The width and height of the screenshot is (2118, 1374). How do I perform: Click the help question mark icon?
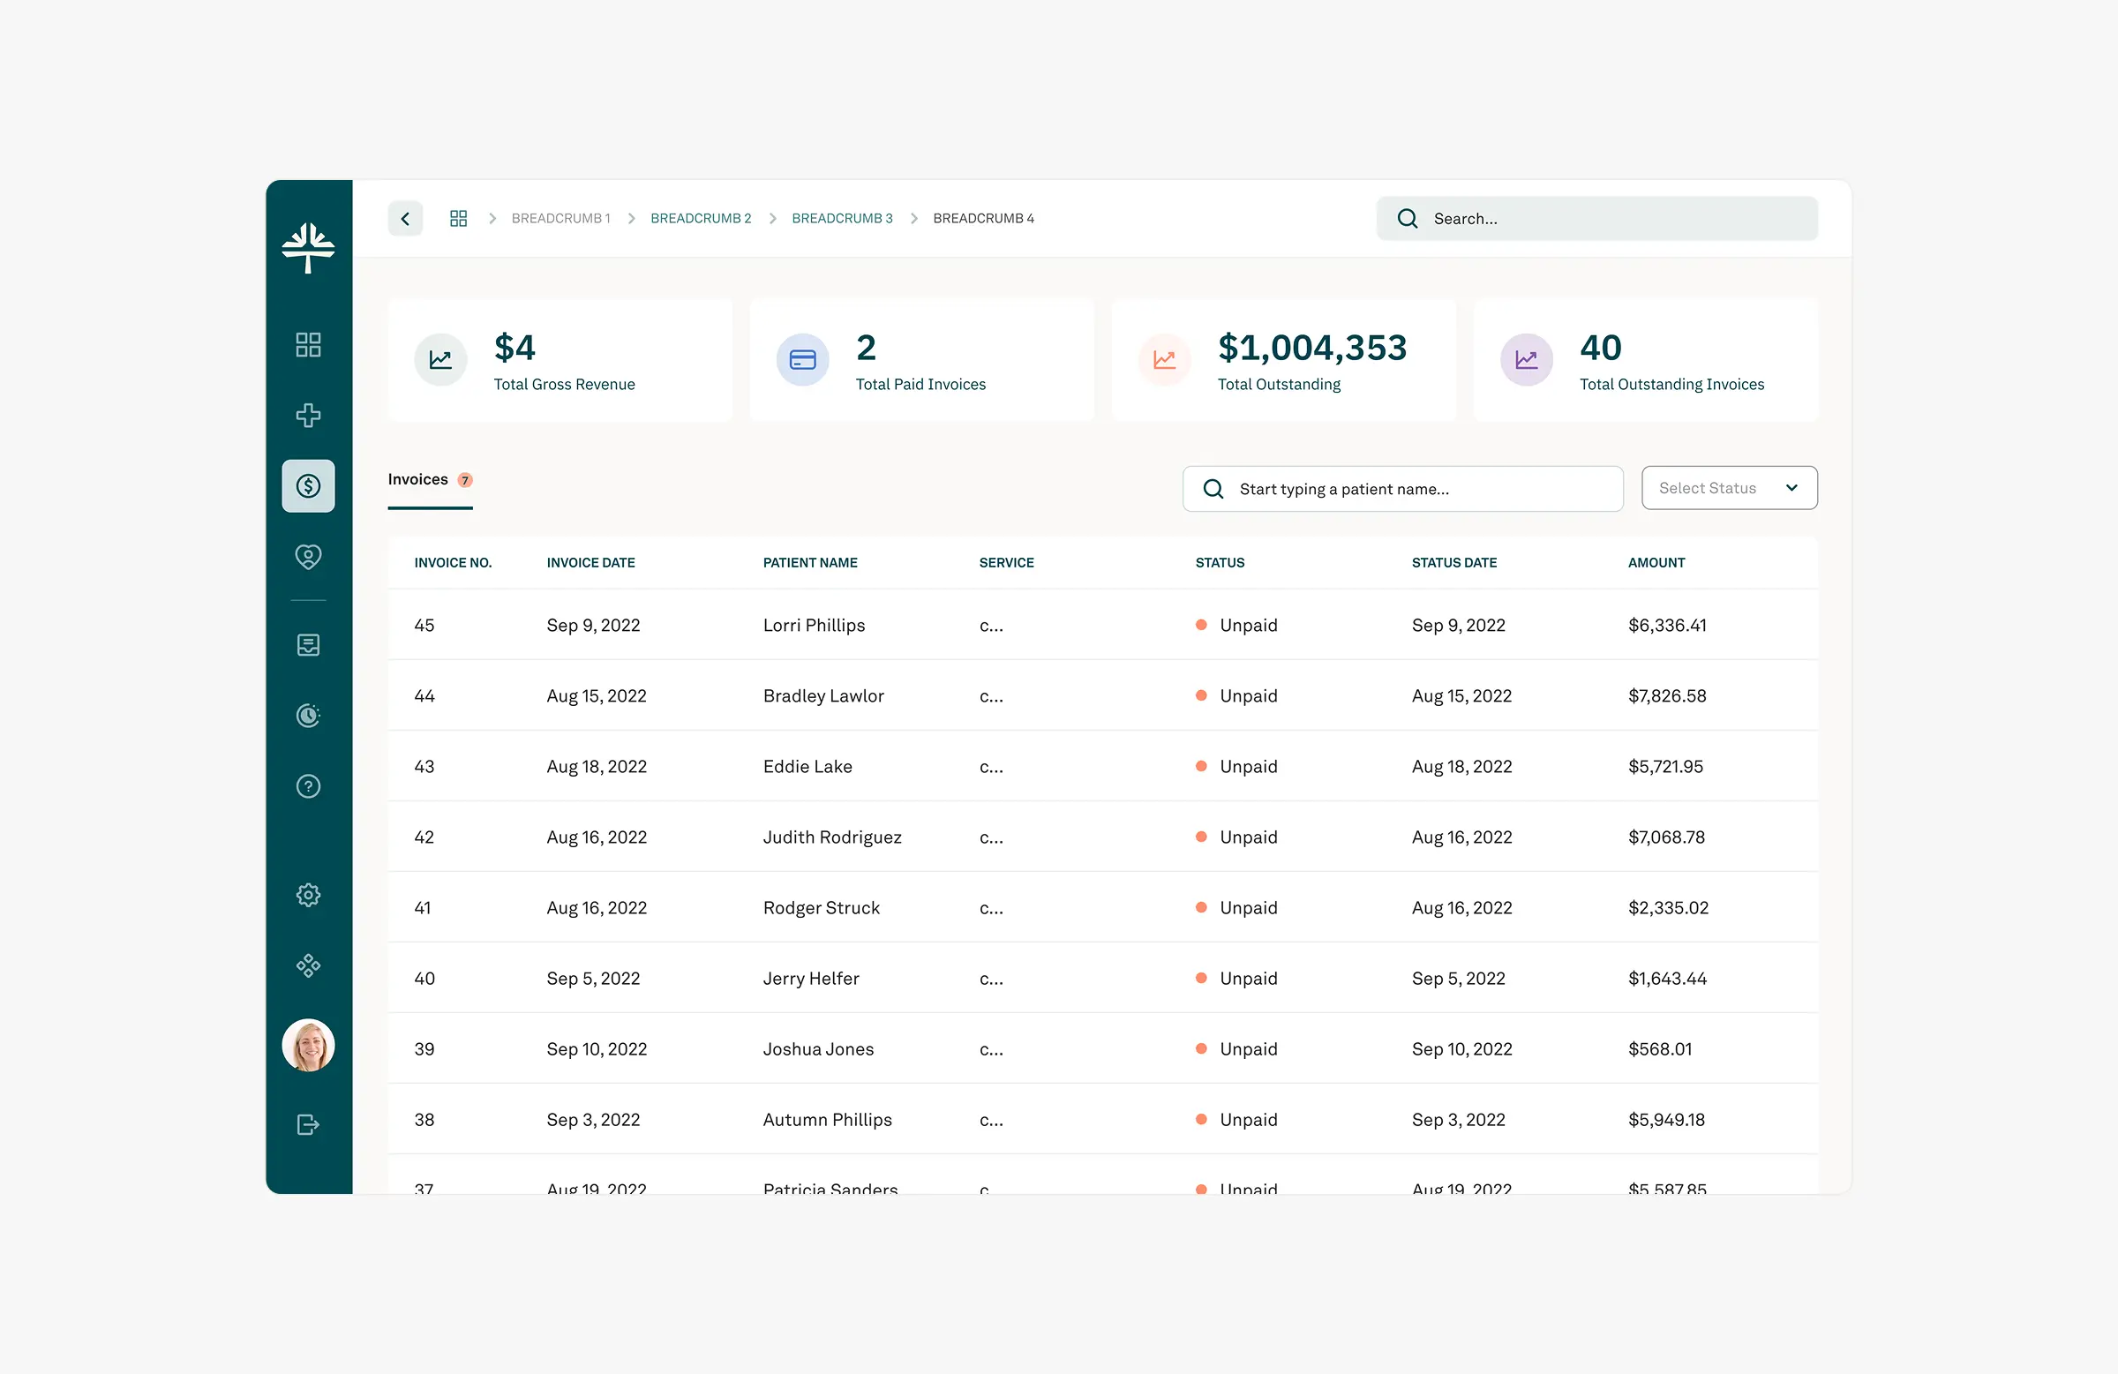308,786
